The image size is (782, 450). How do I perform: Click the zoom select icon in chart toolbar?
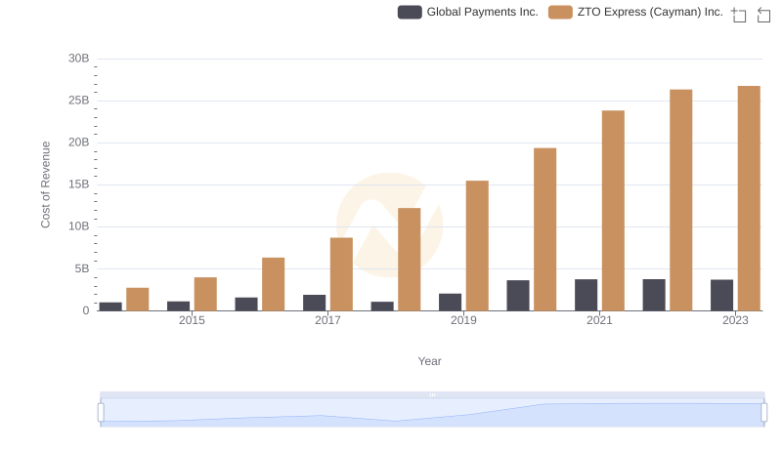pyautogui.click(x=739, y=15)
